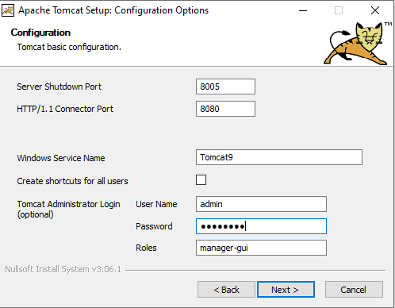Click the Tomcat Administrator Login label

click(x=69, y=209)
